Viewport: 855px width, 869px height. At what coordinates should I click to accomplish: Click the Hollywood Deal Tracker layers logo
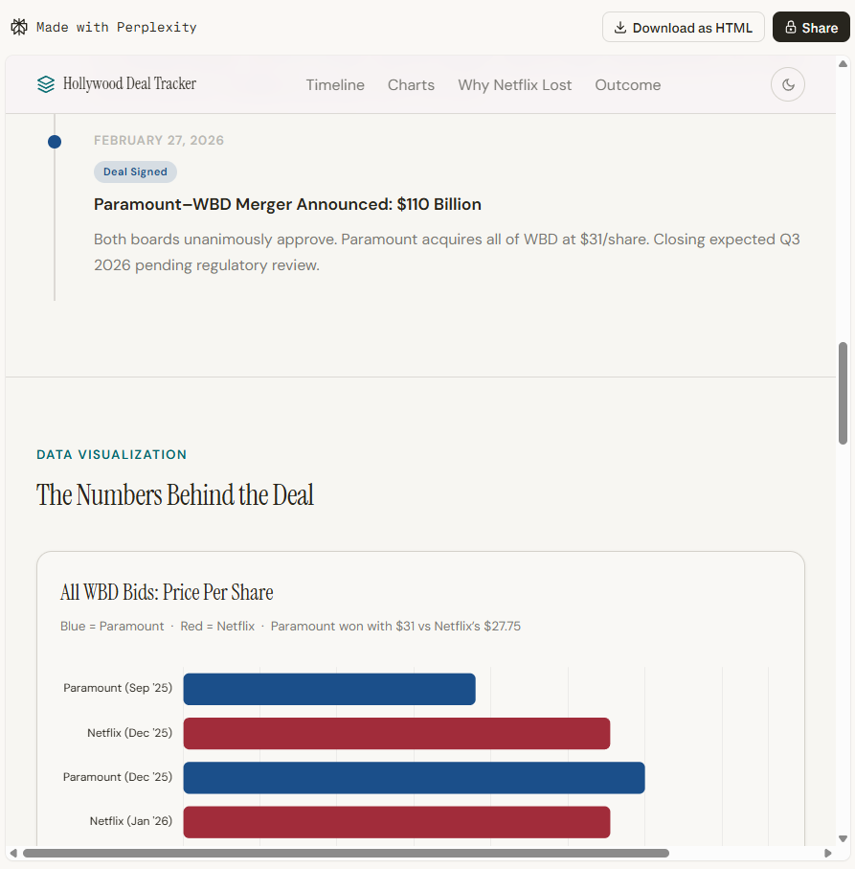point(45,84)
